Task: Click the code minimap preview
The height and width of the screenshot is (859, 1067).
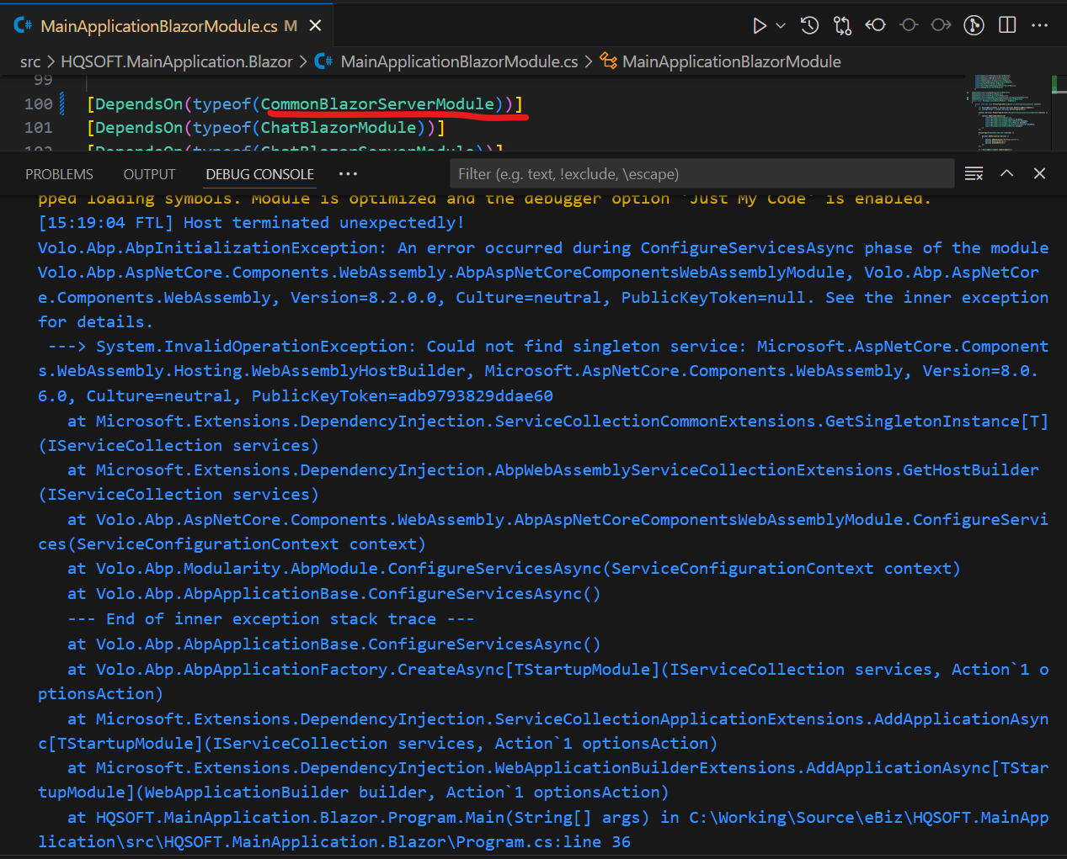Action: click(1006, 109)
